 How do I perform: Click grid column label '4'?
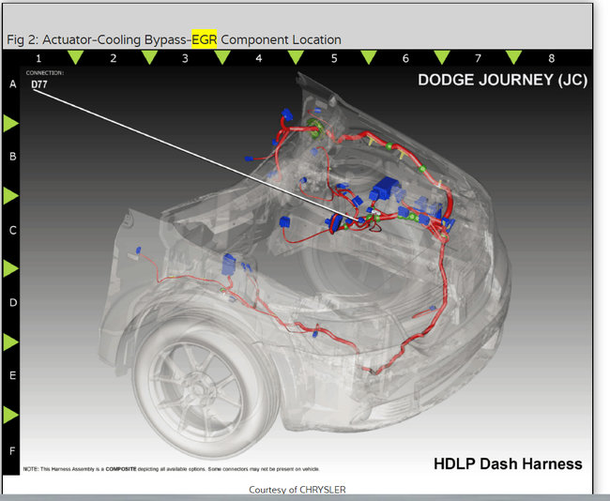click(259, 58)
